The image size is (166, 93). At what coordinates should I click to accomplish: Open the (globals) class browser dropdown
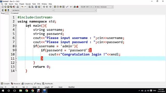pyautogui.click(x=33, y=10)
